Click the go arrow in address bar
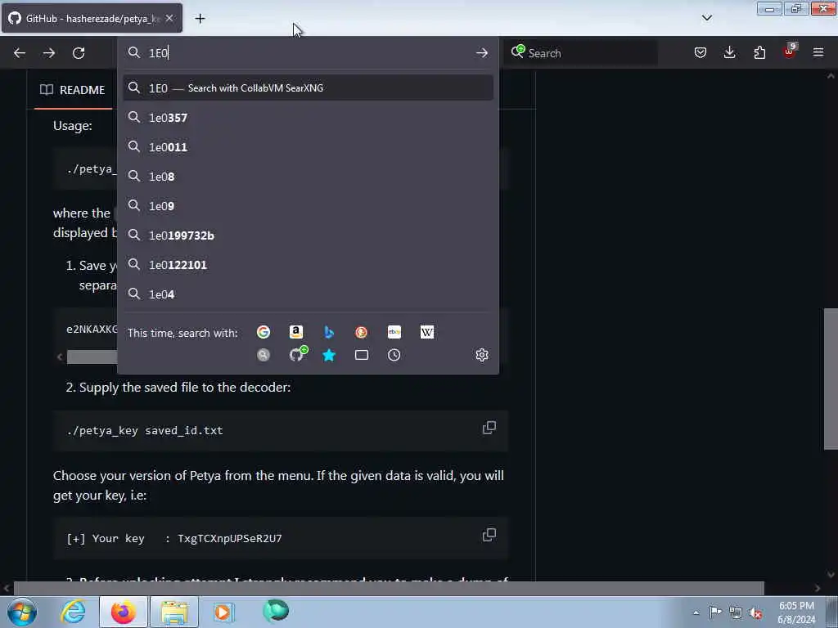This screenshot has height=628, width=838. coord(481,53)
